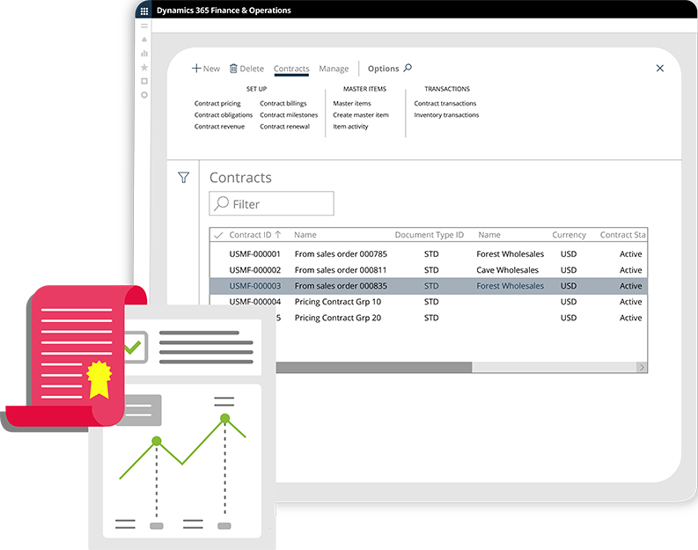The image size is (698, 550).
Task: Click the Currency column header
Action: click(569, 234)
